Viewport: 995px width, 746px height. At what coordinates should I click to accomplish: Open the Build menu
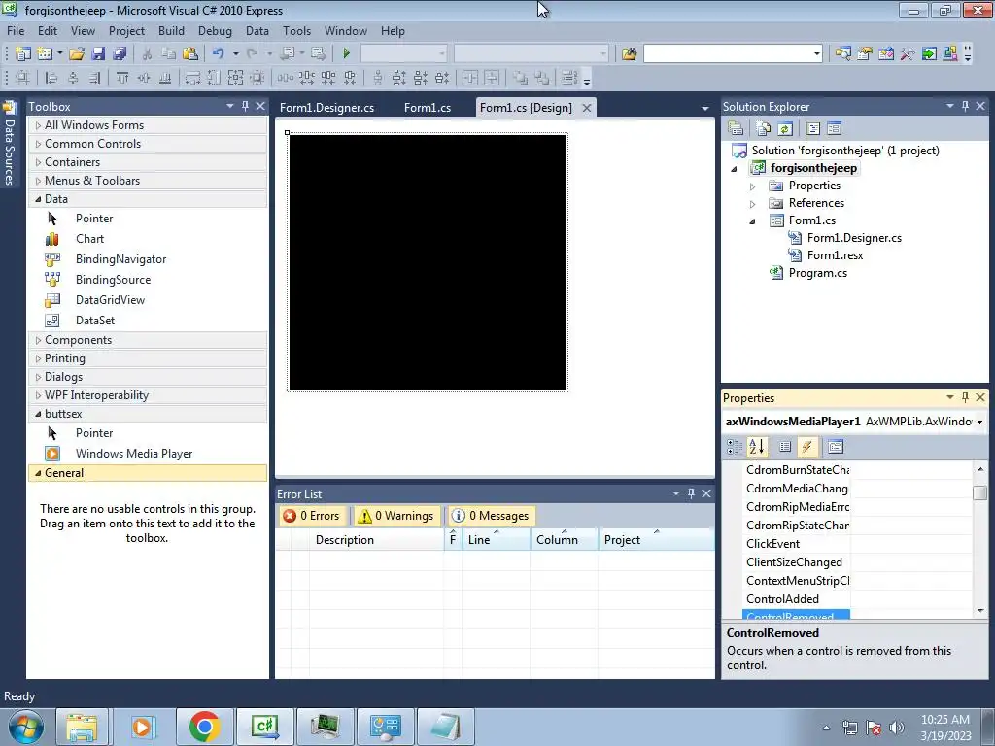(171, 30)
